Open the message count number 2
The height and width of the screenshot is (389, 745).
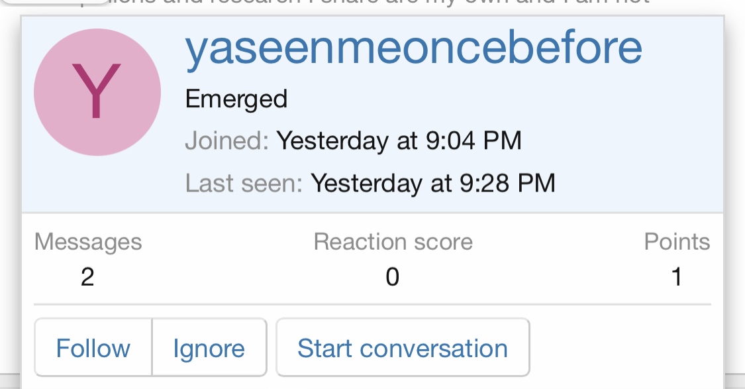(87, 276)
